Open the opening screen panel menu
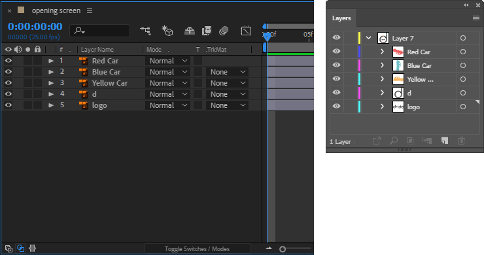The image size is (484, 255). 90,11
